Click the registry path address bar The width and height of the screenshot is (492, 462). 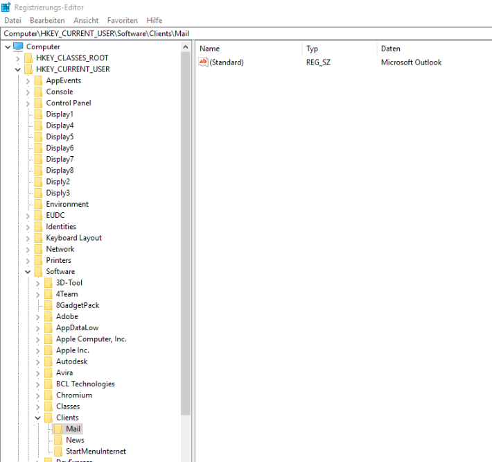pos(246,33)
